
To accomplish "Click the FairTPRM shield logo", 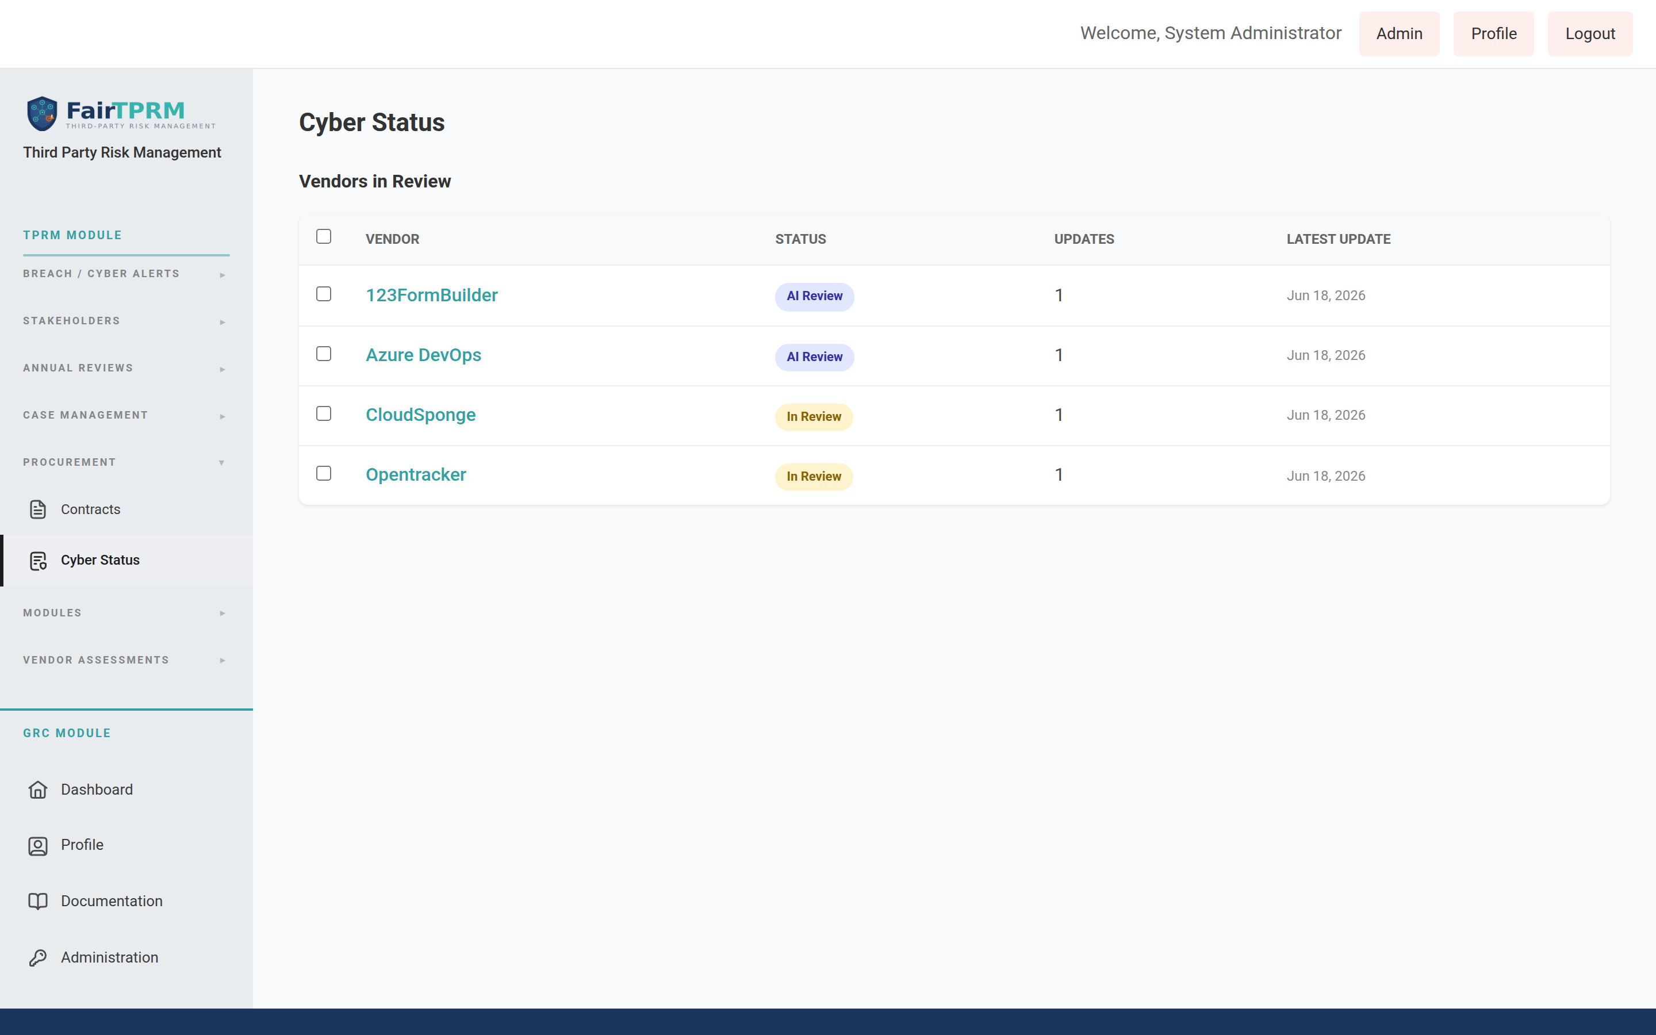I will (x=42, y=114).
